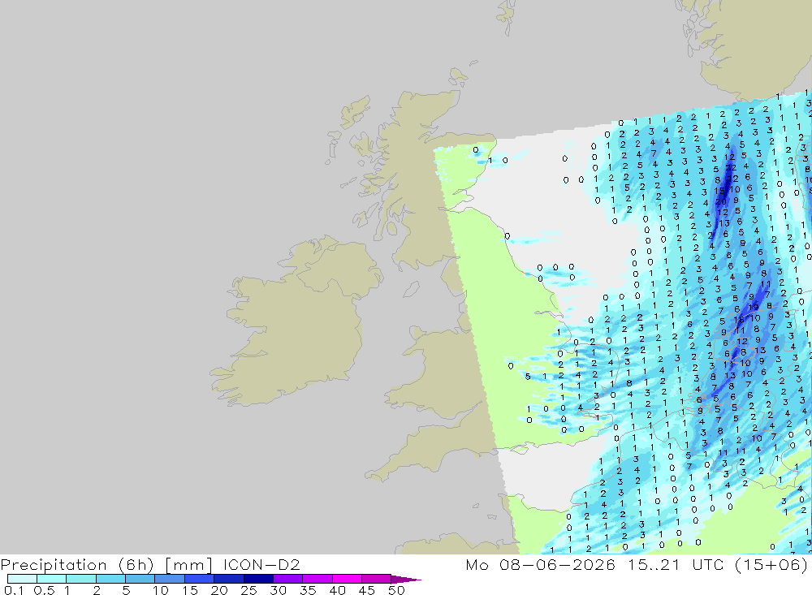Click the "50" legend label
Viewport: 812px width, 595px height.
396,590
